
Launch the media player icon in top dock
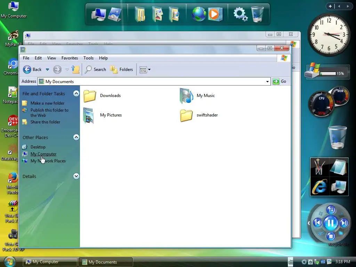pyautogui.click(x=215, y=14)
